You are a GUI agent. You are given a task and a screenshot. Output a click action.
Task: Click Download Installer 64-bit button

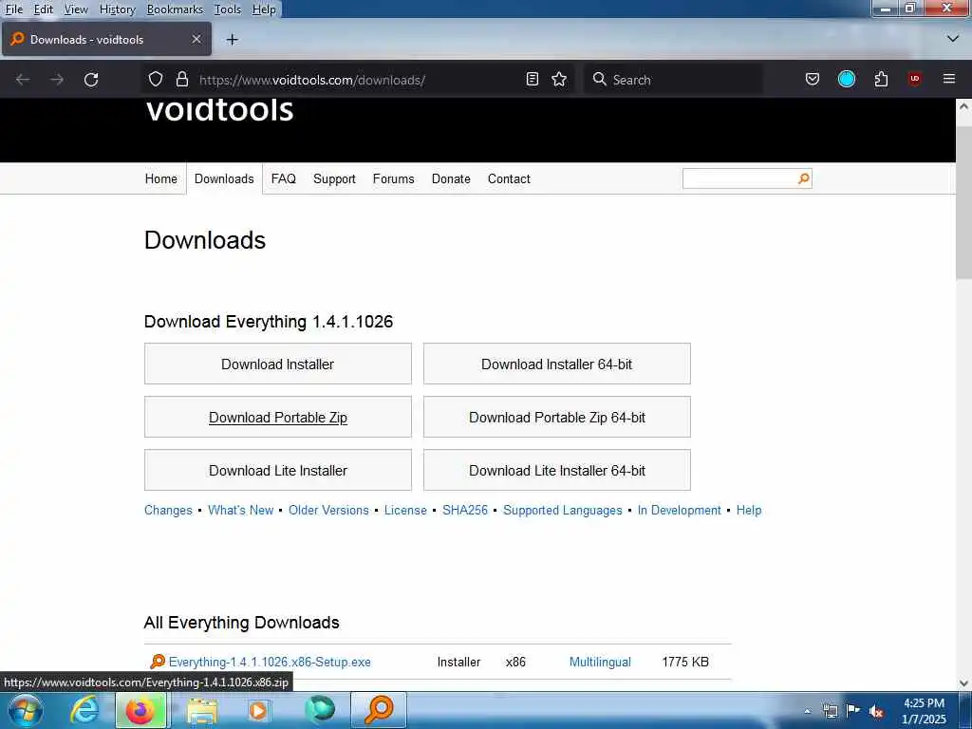(556, 364)
